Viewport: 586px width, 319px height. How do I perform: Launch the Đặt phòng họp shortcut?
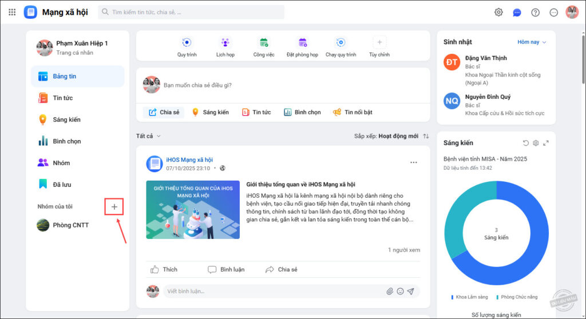(x=302, y=47)
